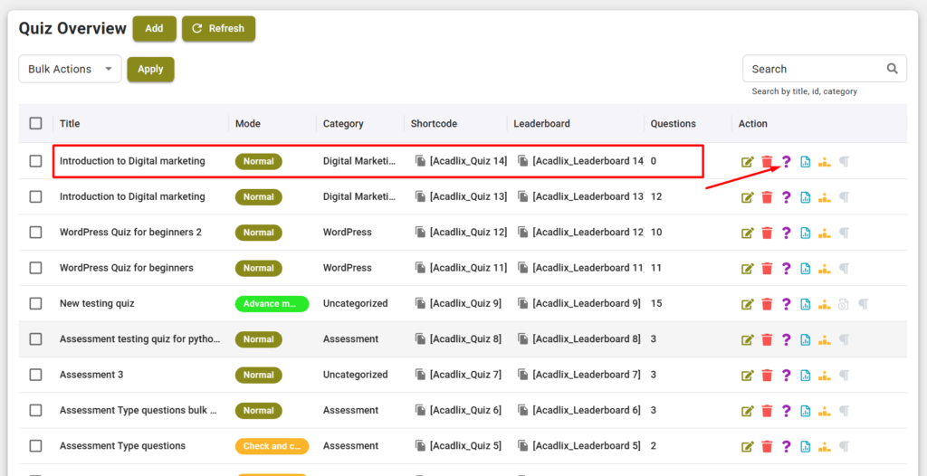View statistics for Assessment 3 quiz
Image resolution: width=927 pixels, height=476 pixels.
[x=805, y=375]
